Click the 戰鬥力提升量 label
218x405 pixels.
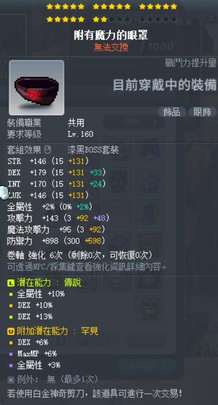[191, 63]
